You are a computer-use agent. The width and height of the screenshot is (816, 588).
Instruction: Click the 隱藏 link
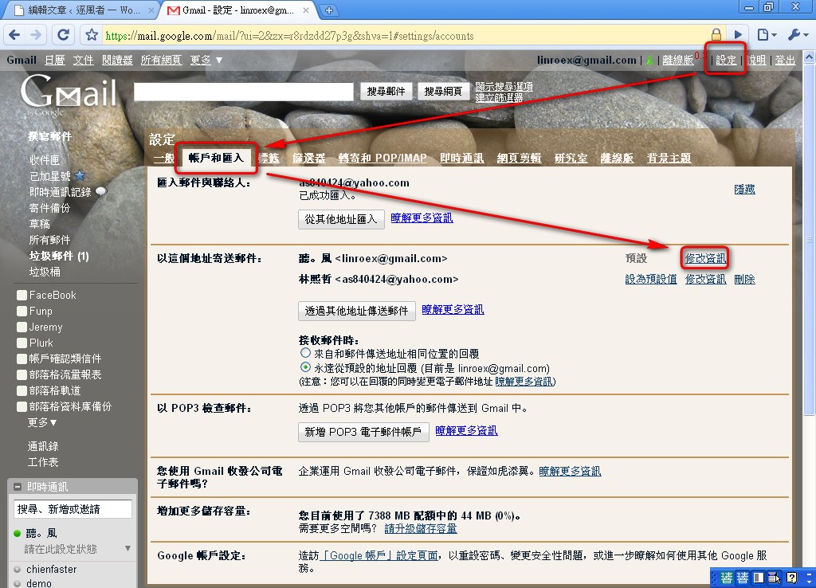(x=745, y=190)
